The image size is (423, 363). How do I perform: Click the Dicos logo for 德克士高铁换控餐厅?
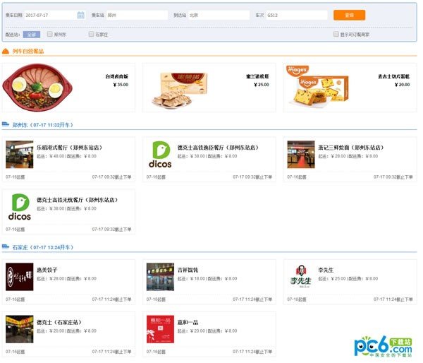tap(161, 154)
